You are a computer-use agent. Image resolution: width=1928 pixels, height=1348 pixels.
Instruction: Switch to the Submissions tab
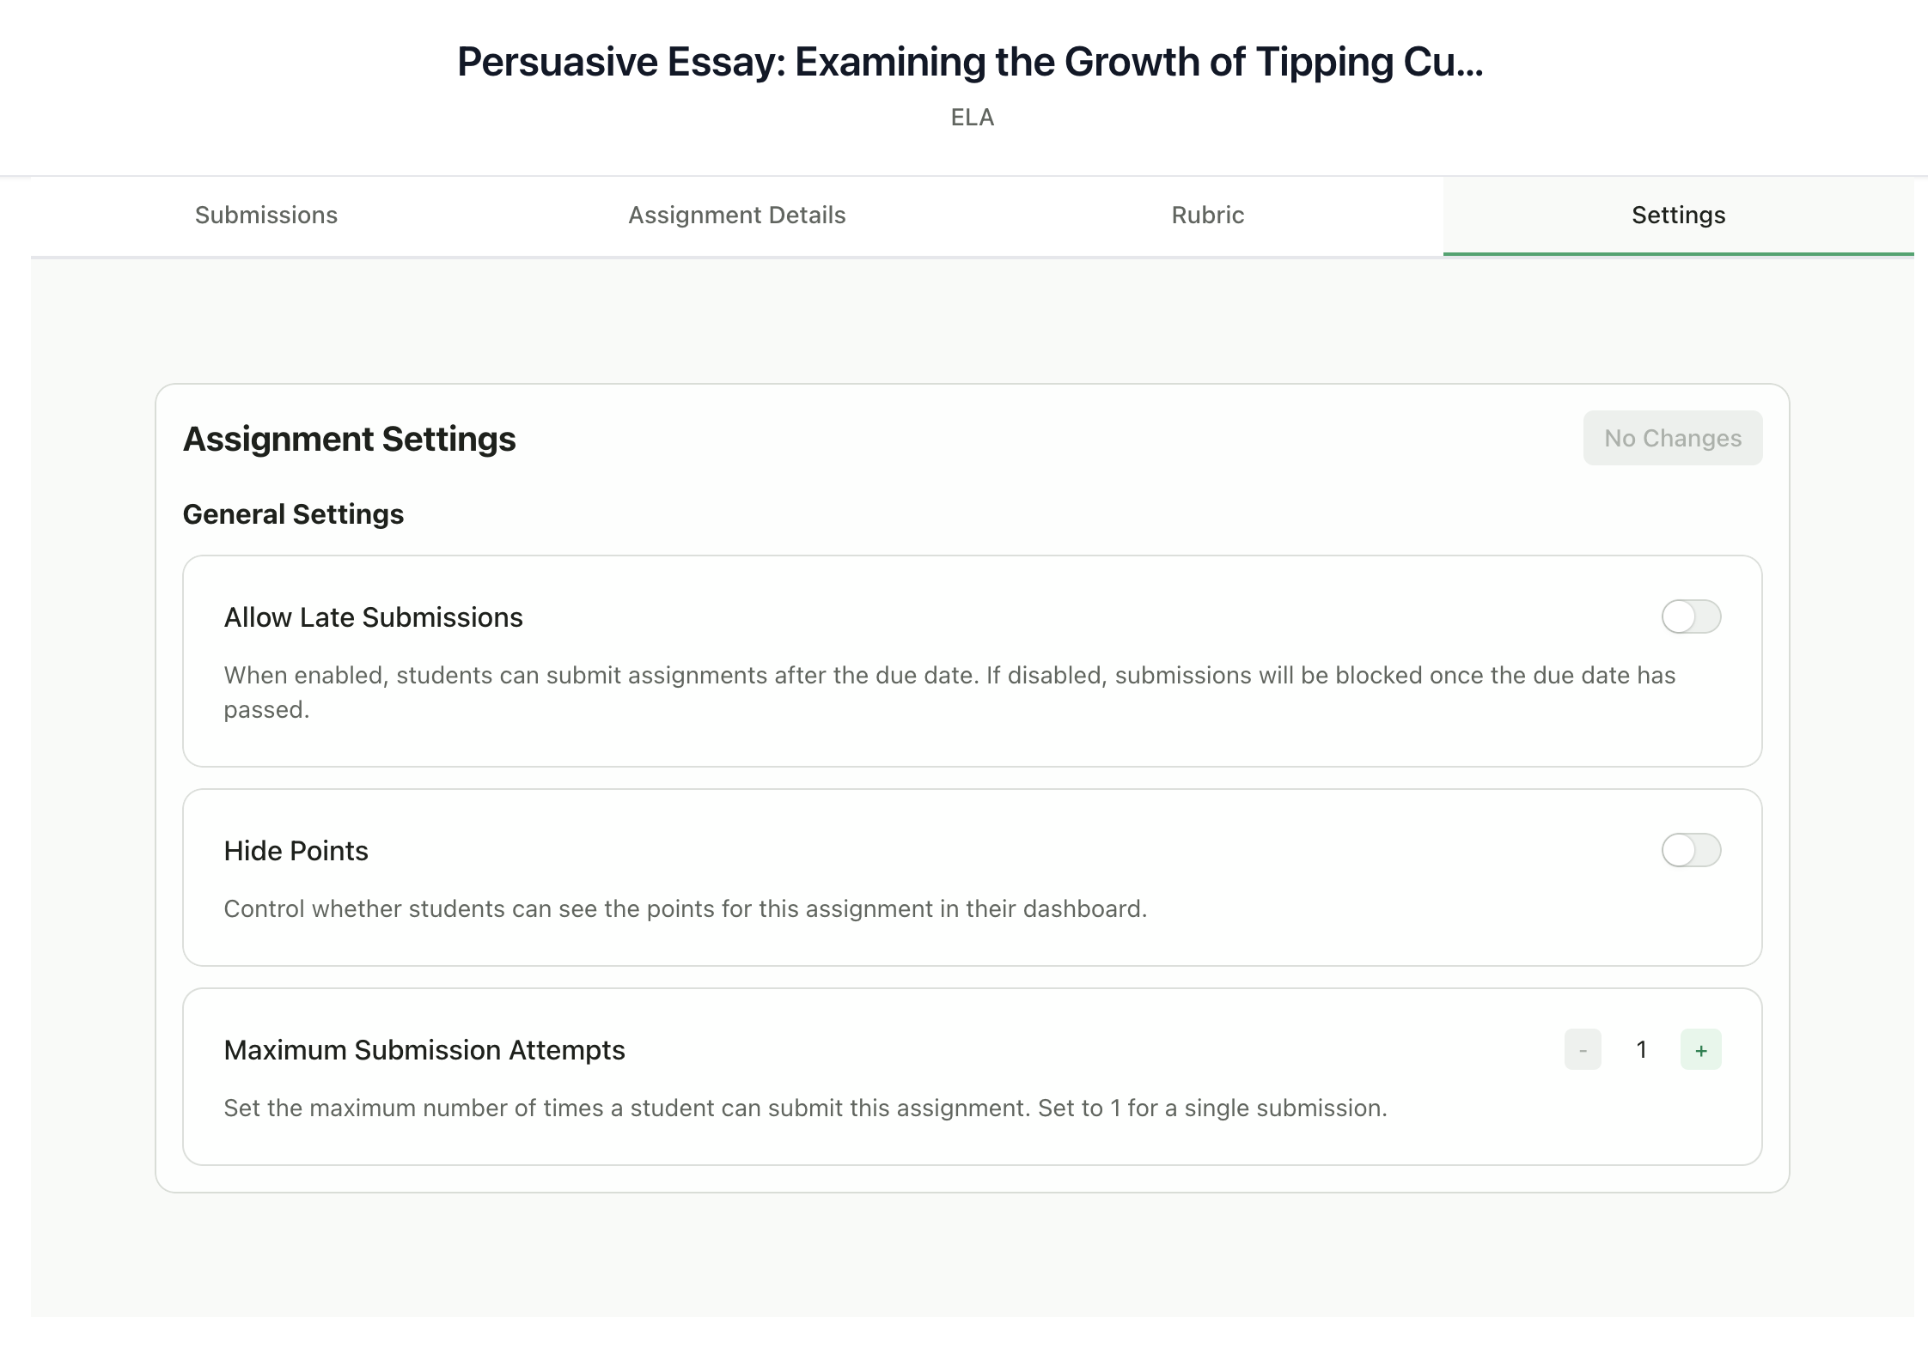click(x=265, y=216)
